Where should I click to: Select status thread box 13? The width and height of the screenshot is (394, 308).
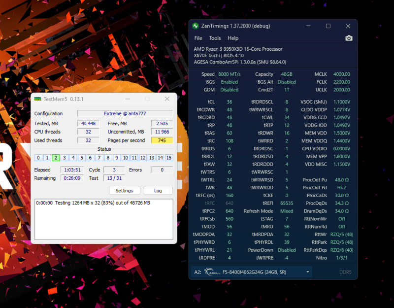pyautogui.click(x=152, y=158)
